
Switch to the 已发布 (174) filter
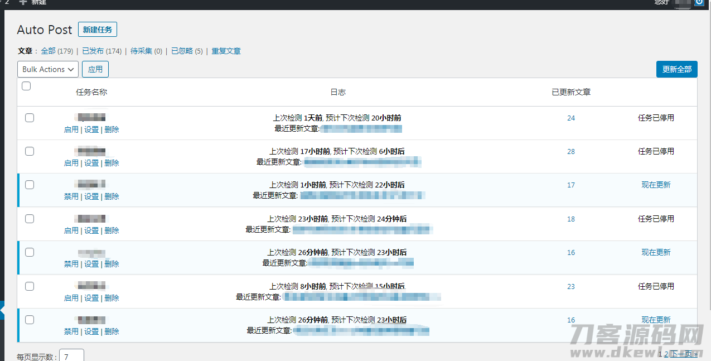pos(101,51)
